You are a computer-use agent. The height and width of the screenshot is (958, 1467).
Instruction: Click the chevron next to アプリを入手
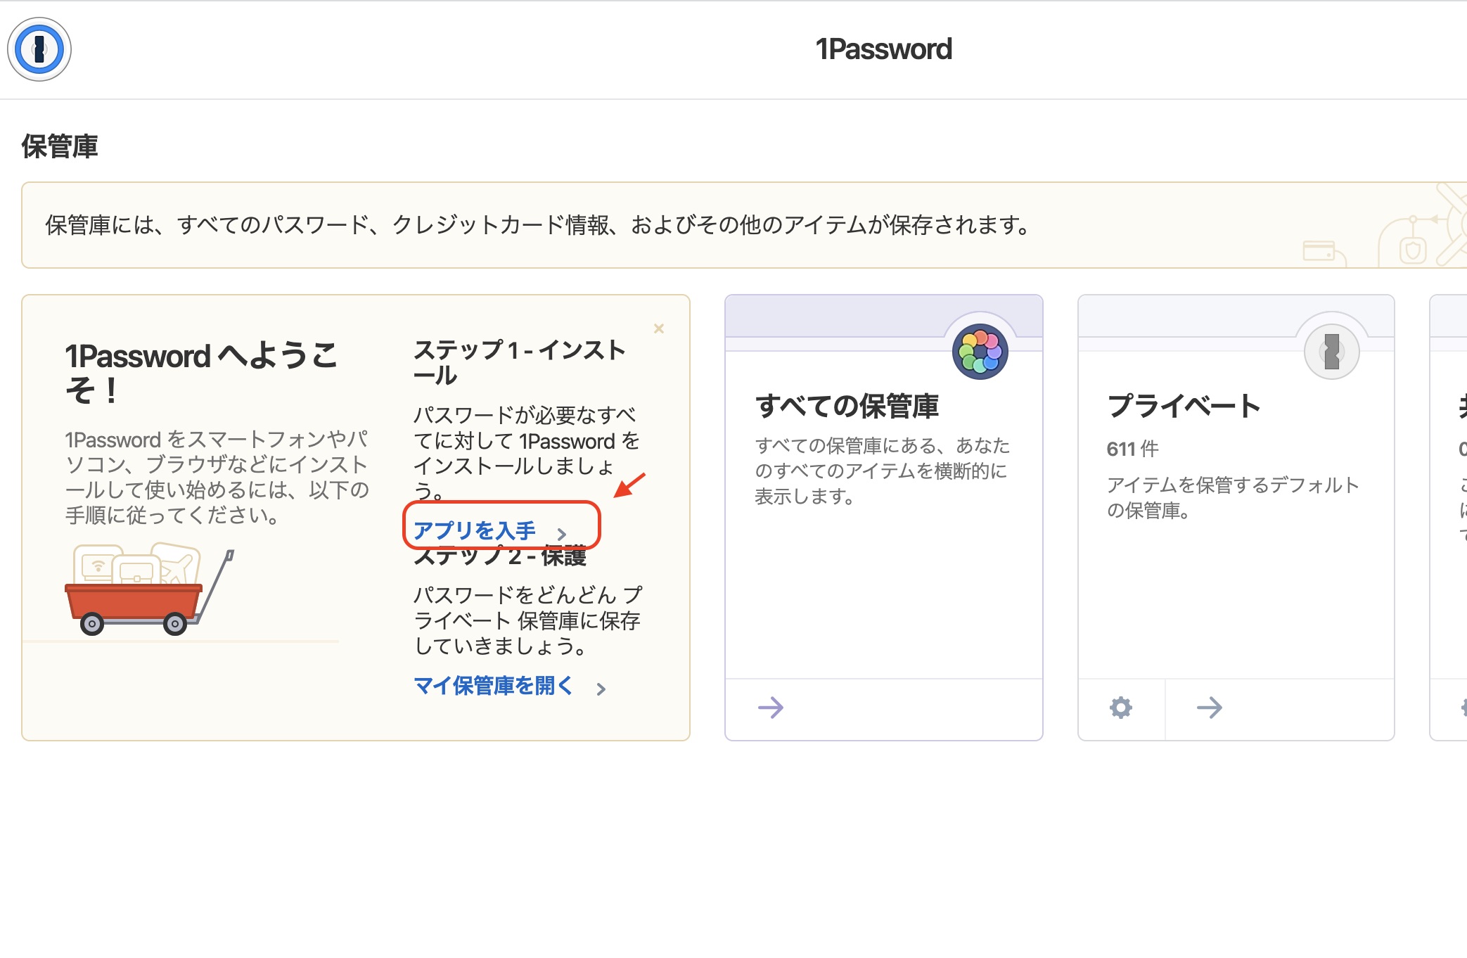561,534
